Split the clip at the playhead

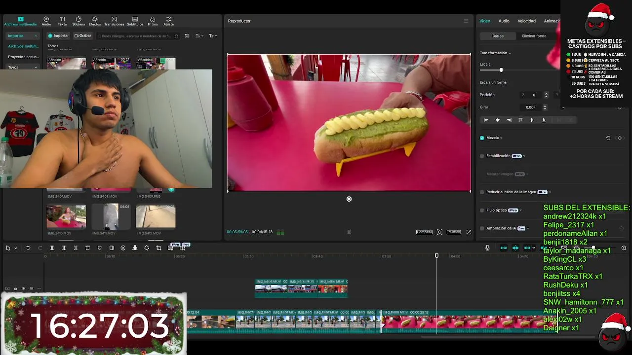[52, 248]
